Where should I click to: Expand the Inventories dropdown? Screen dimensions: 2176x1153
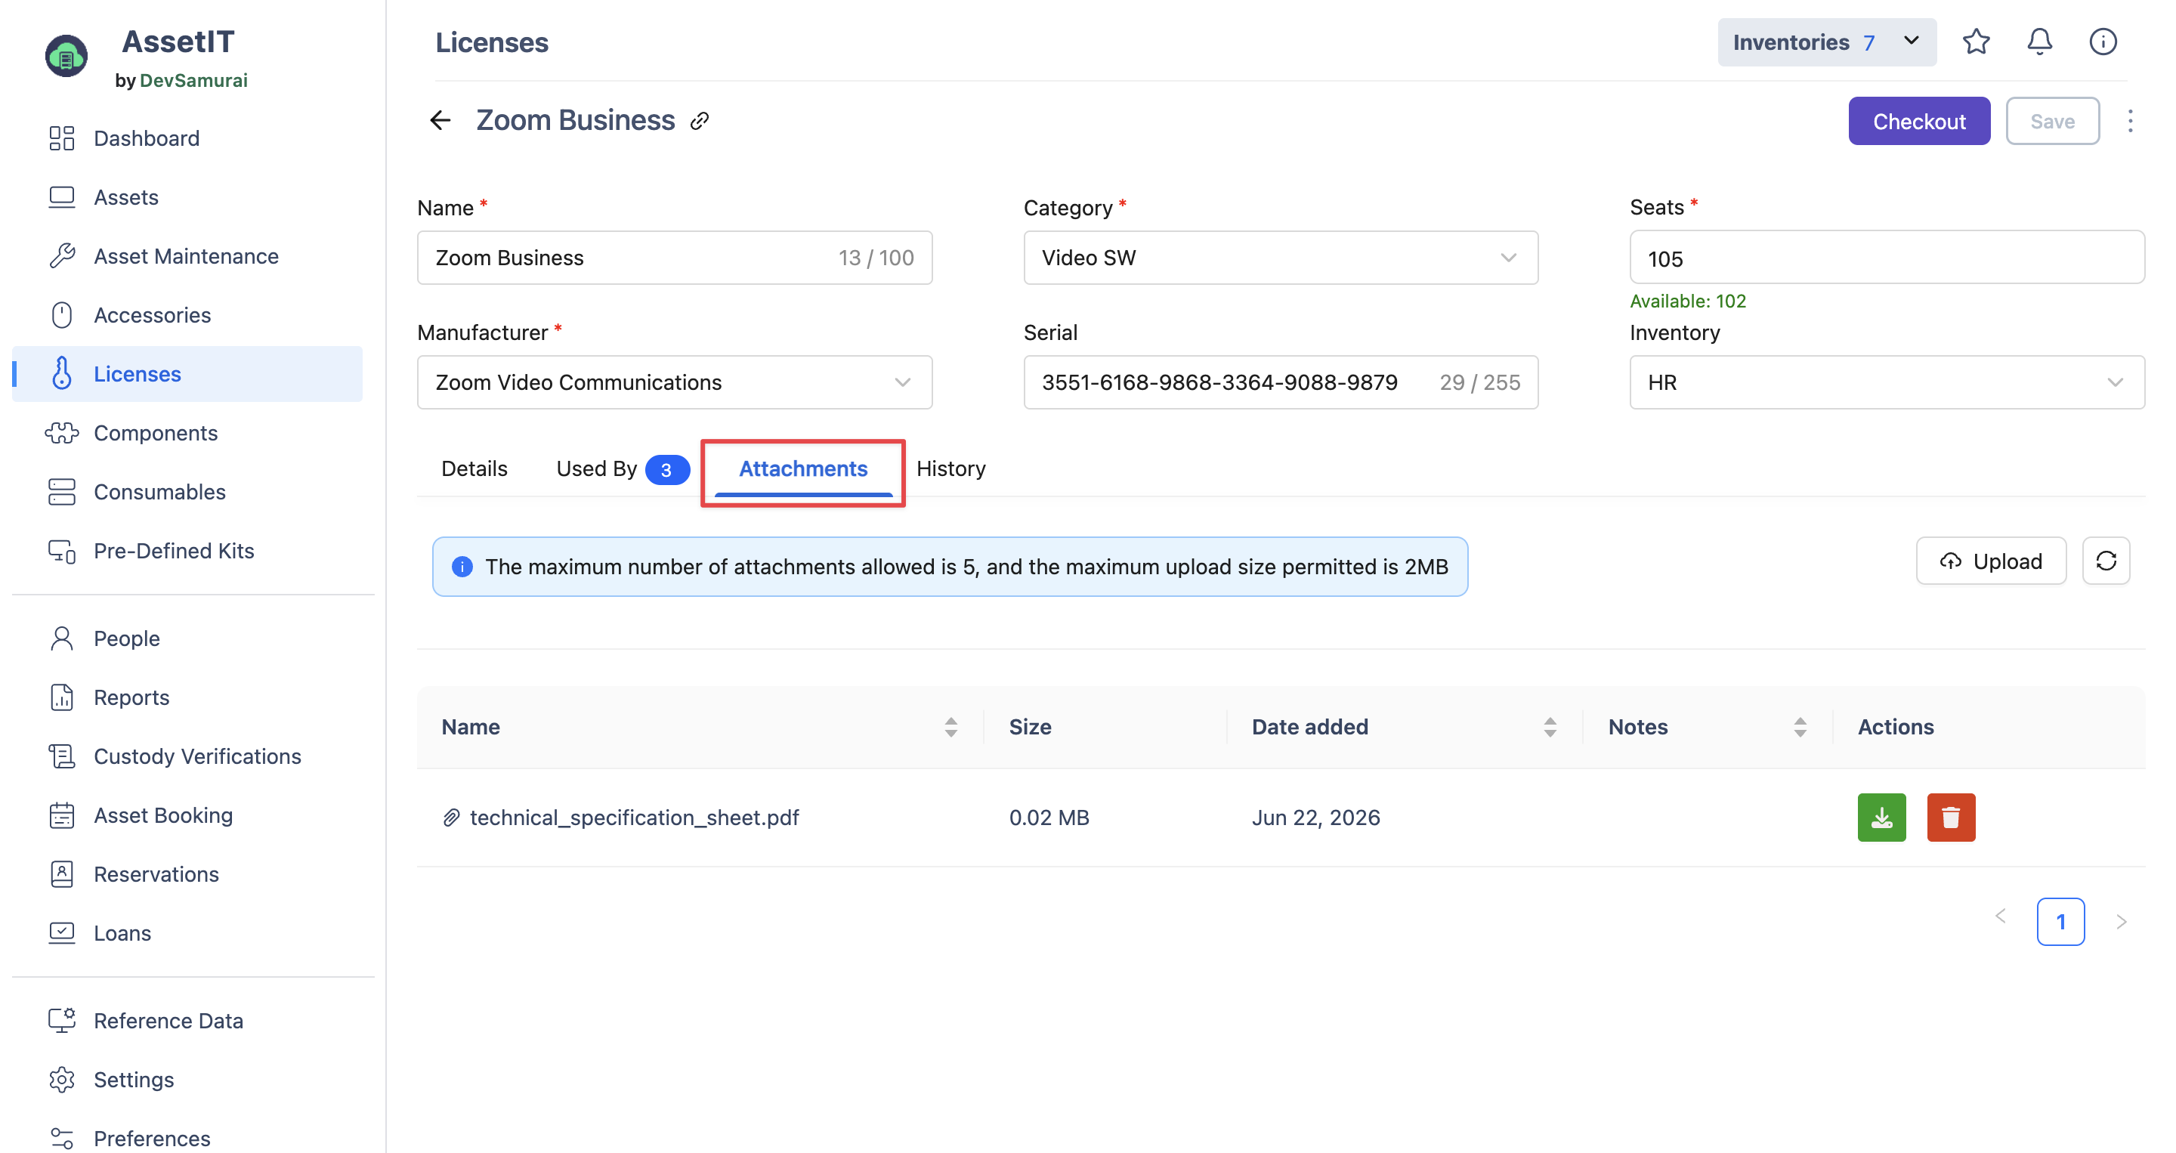[1826, 42]
